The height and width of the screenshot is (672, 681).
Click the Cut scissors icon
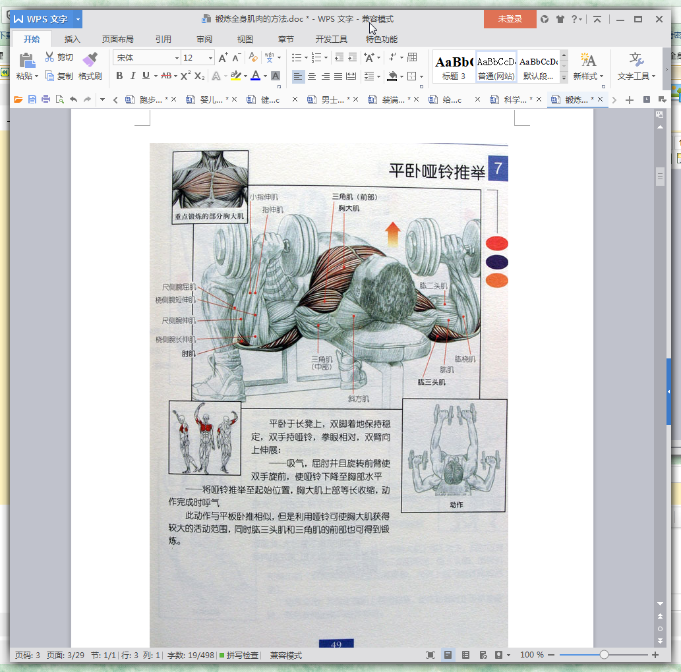coord(49,57)
